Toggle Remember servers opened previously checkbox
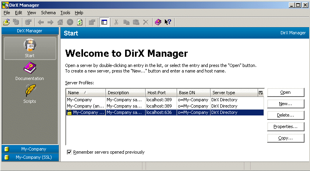Image resolution: width=310 pixels, height=171 pixels. point(69,152)
